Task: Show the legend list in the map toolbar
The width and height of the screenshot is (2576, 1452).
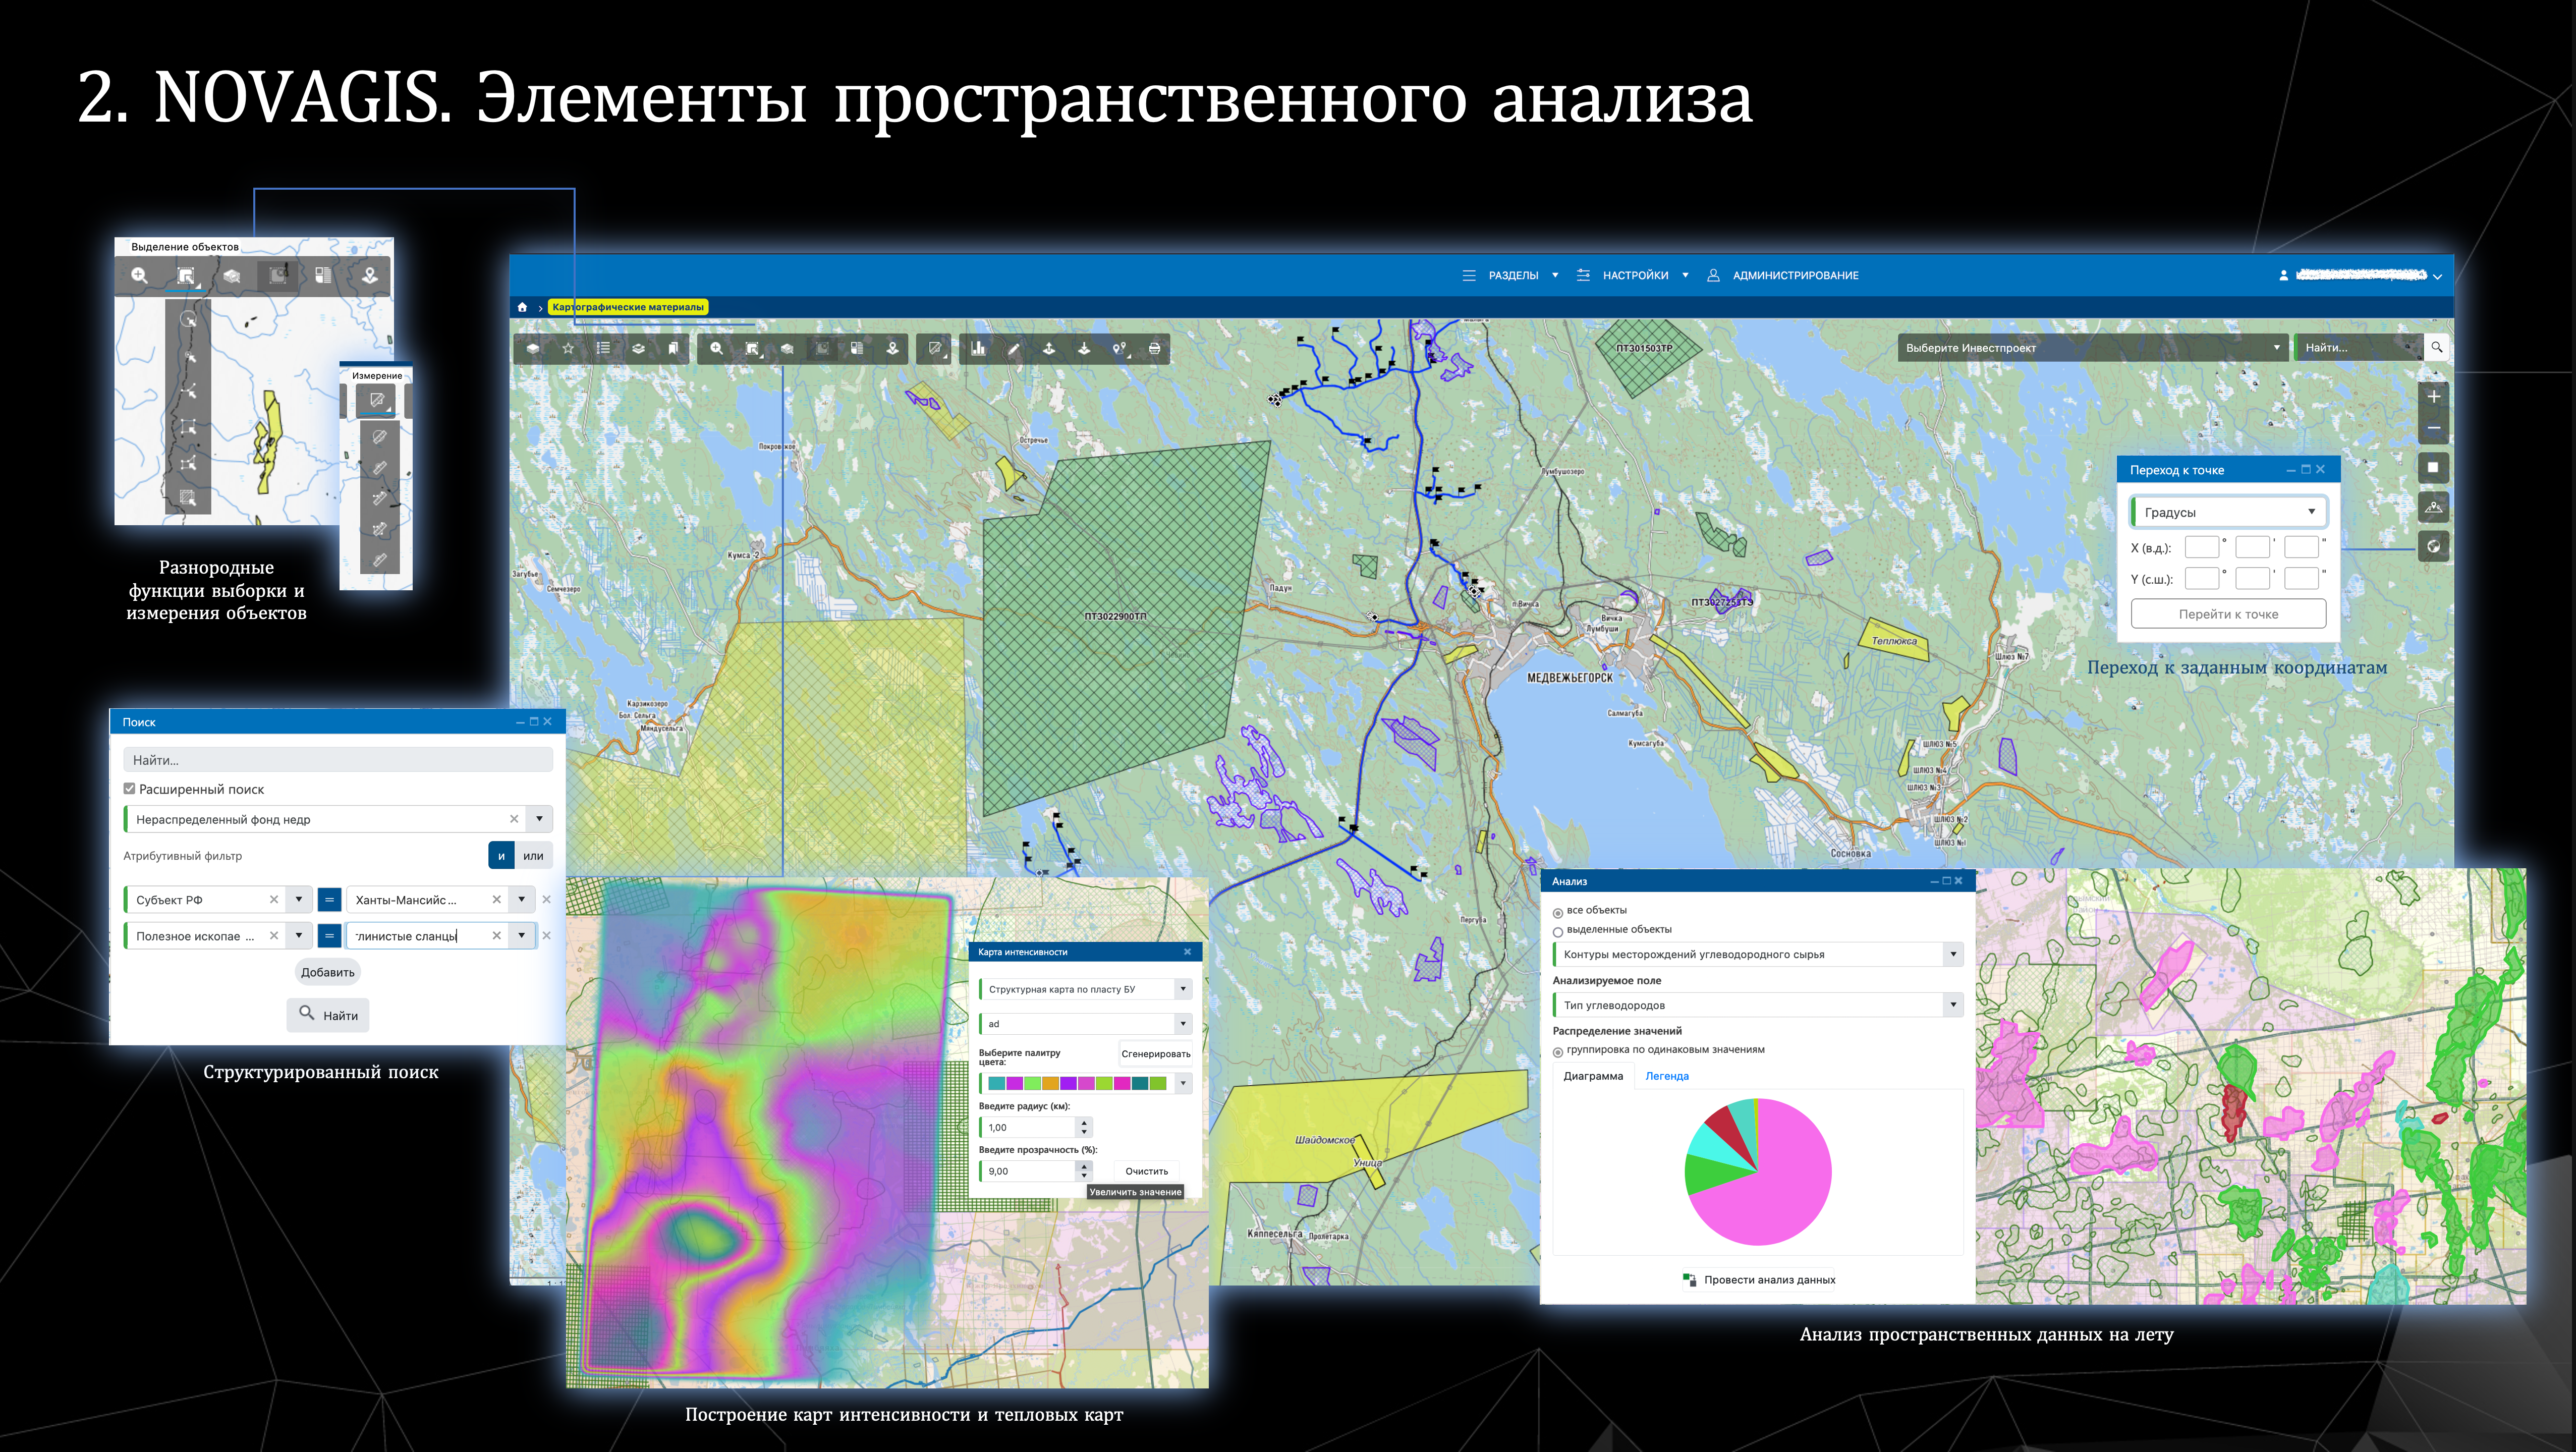Action: 603,349
